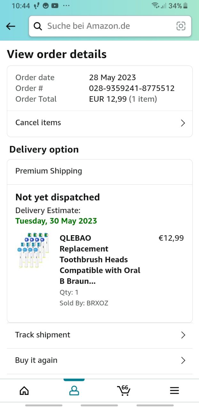
Task: Select Cancel items option
Action: 38,123
